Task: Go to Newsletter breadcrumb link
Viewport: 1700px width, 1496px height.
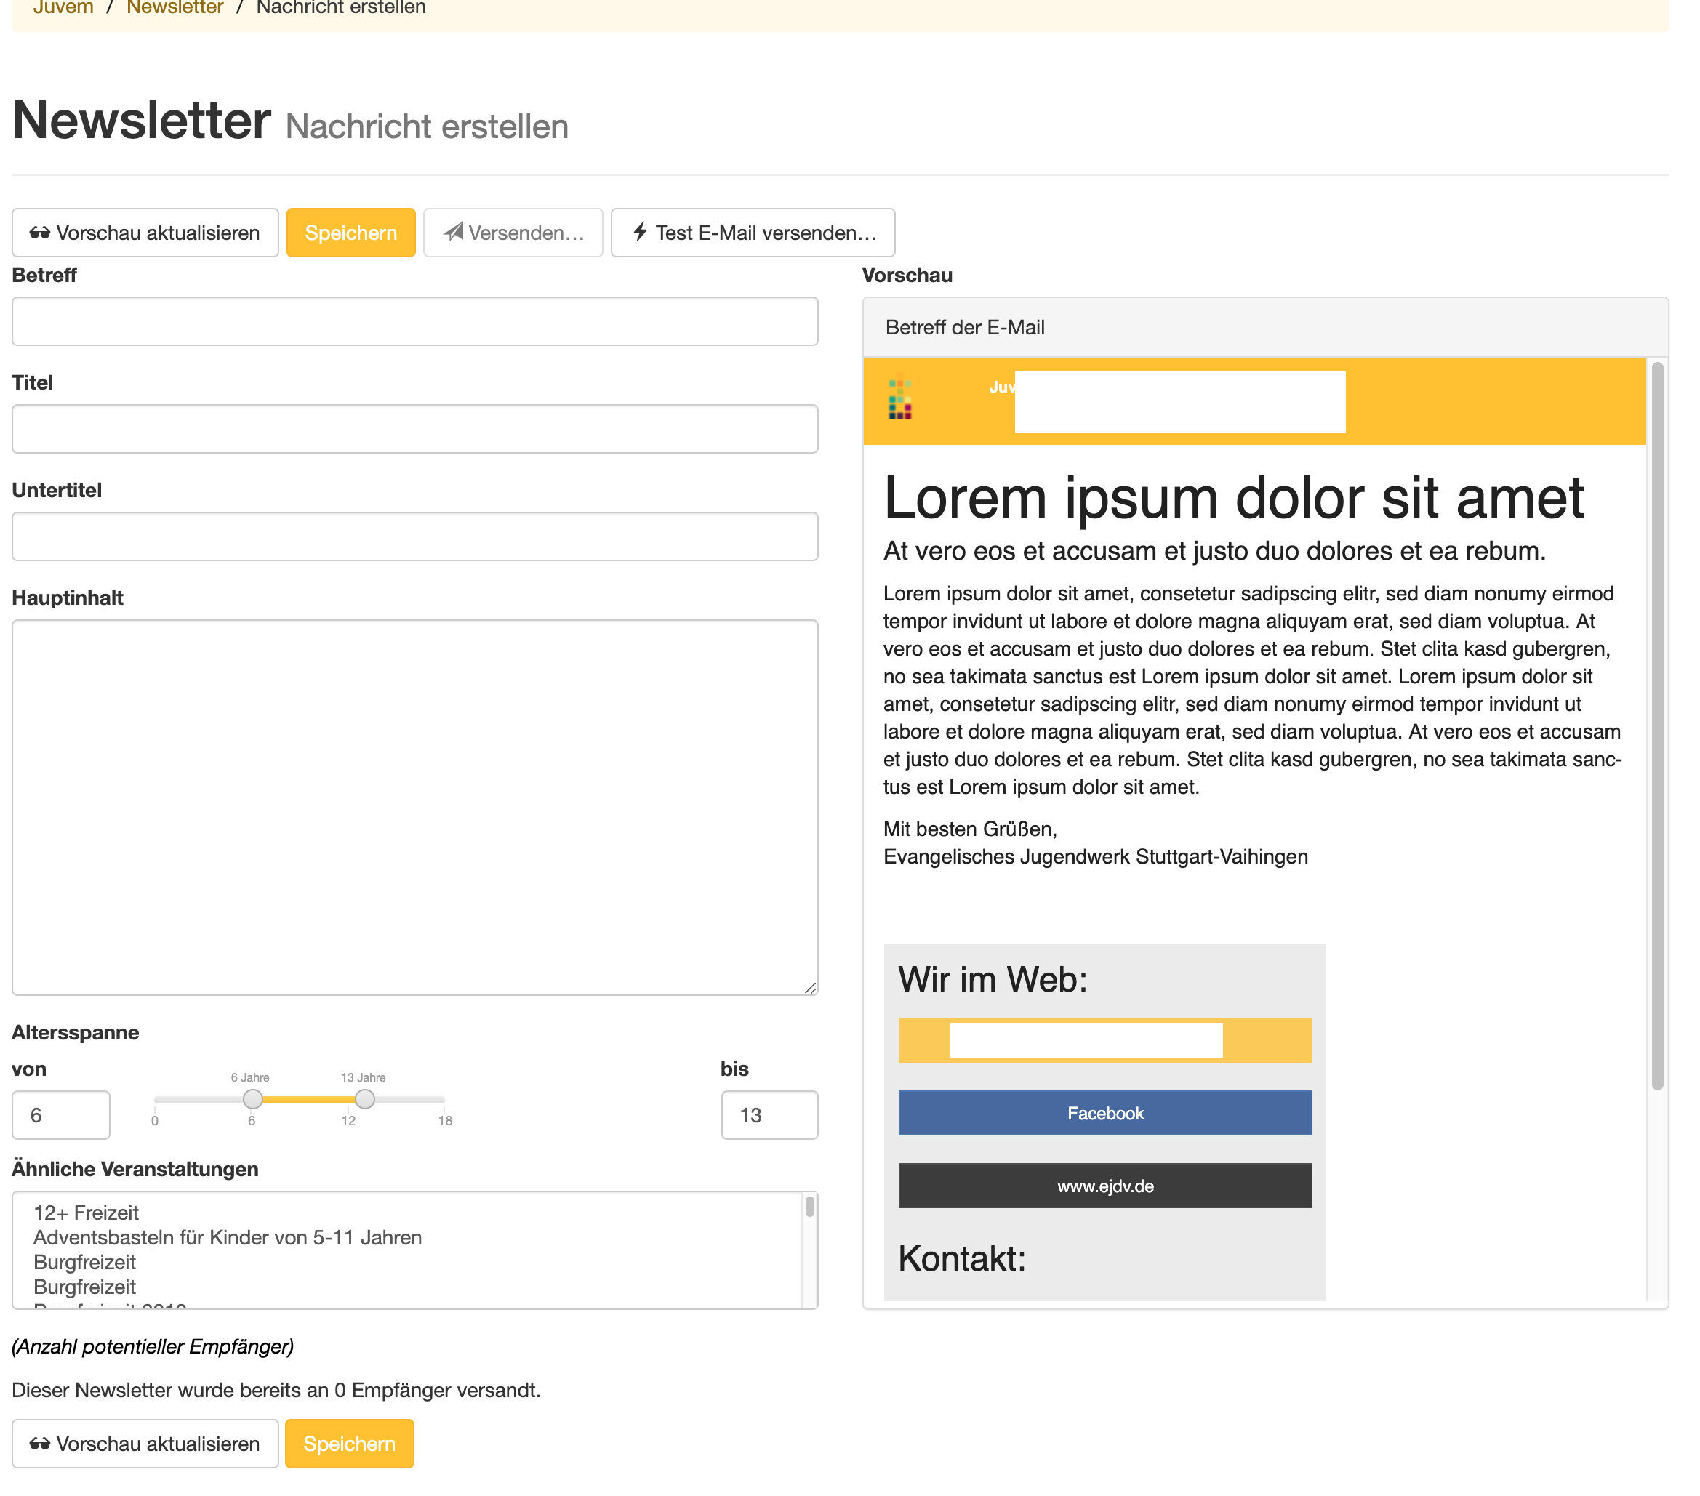Action: [x=175, y=8]
